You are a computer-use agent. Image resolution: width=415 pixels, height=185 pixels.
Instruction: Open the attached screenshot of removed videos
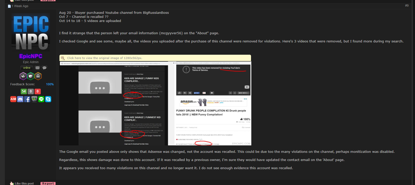click(x=155, y=103)
